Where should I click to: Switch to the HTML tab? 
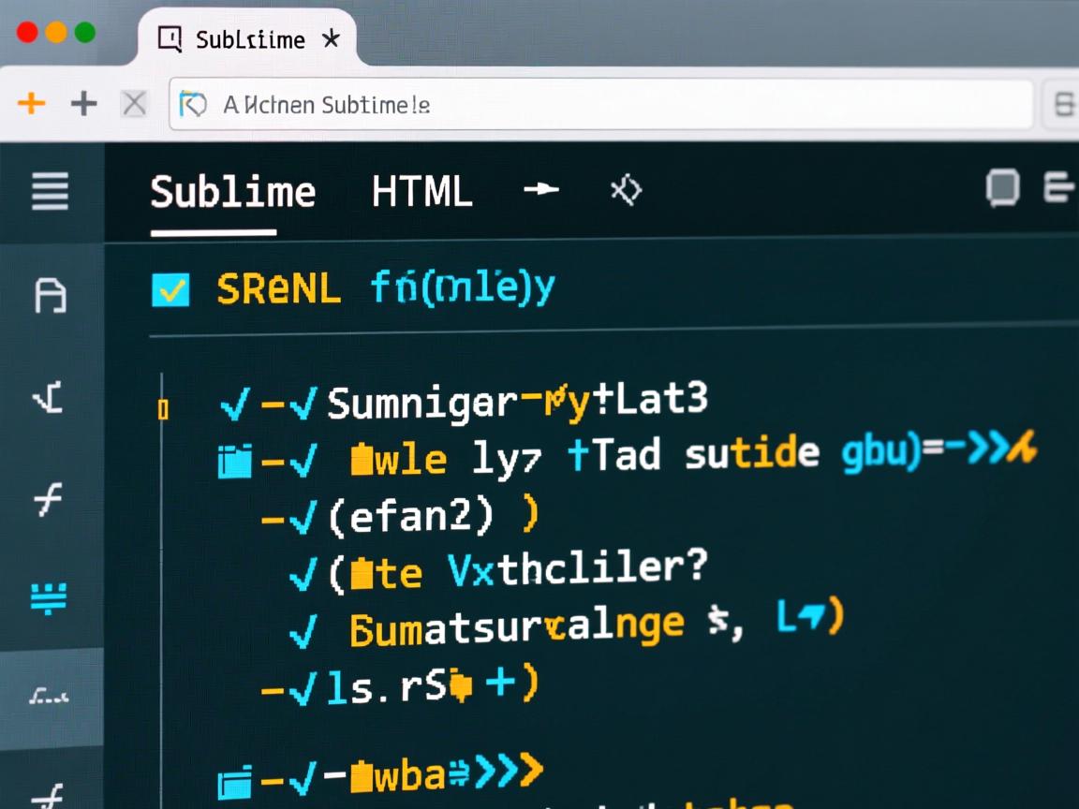pos(421,193)
